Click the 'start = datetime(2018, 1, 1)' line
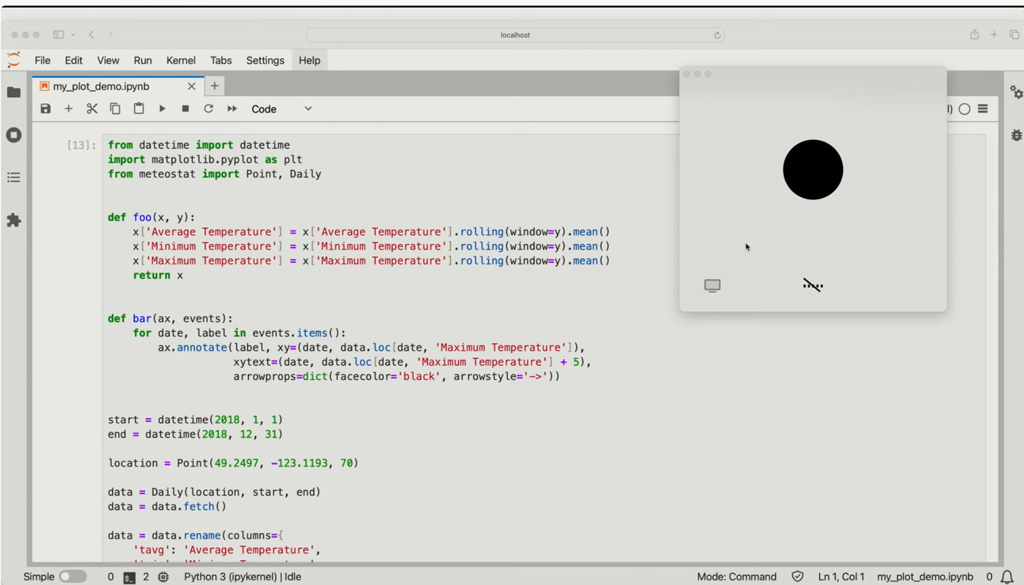Image resolution: width=1024 pixels, height=585 pixels. coord(195,420)
